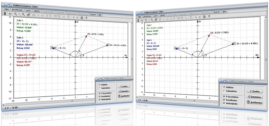Click the middle magnifier icon in right window toolbar

(149, 20)
